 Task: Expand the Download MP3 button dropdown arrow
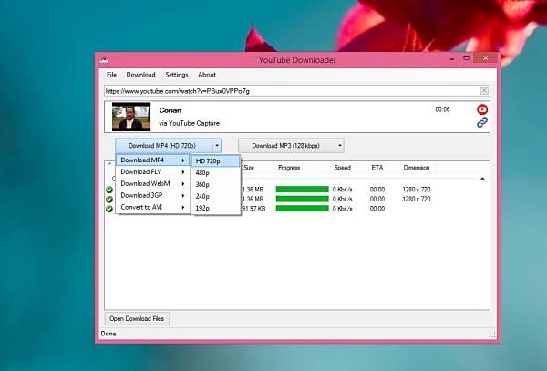coord(339,146)
